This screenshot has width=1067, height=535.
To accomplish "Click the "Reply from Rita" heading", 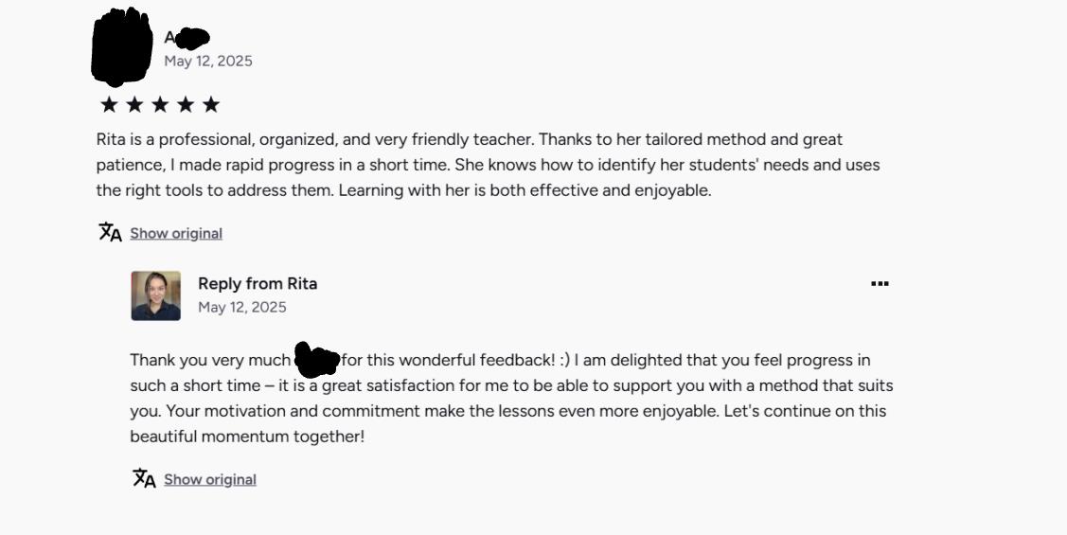I will (x=258, y=284).
